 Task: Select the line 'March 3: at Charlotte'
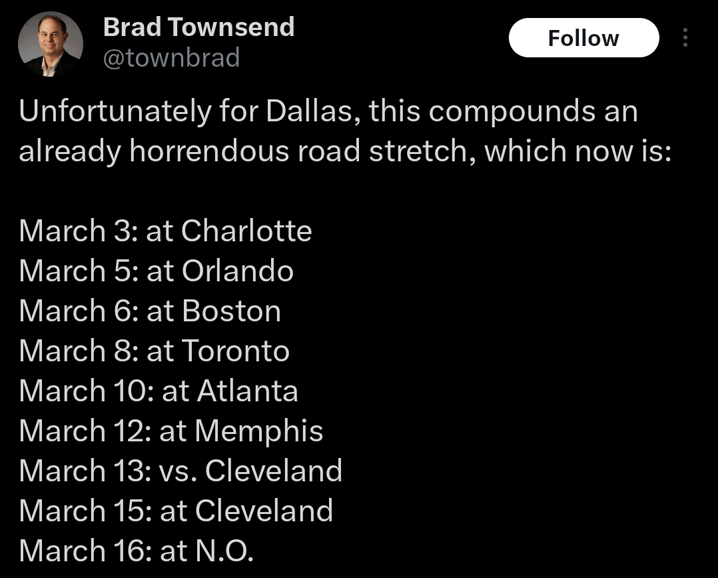tap(165, 231)
